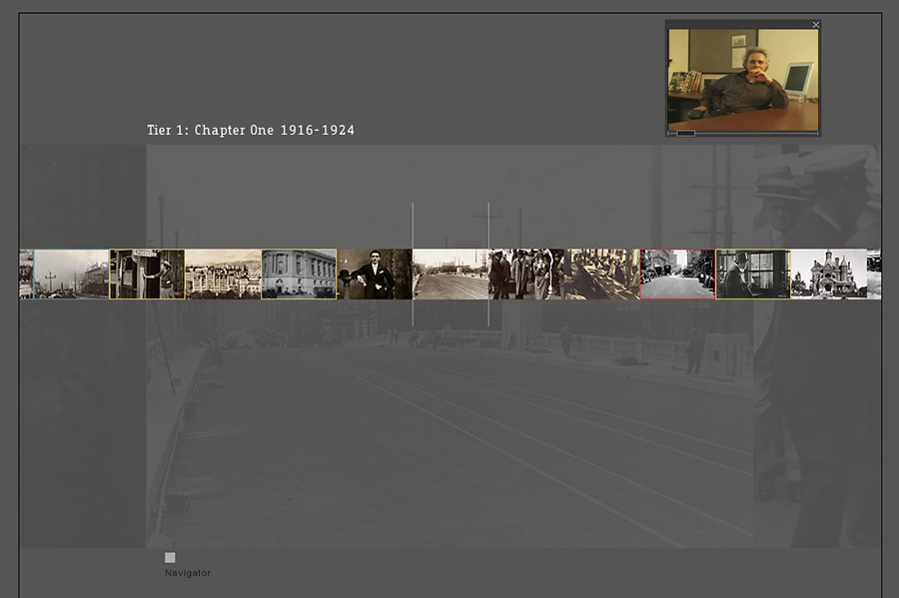This screenshot has height=598, width=899.
Task: Select thumbnail of man leaning in doorway
Action: point(147,275)
